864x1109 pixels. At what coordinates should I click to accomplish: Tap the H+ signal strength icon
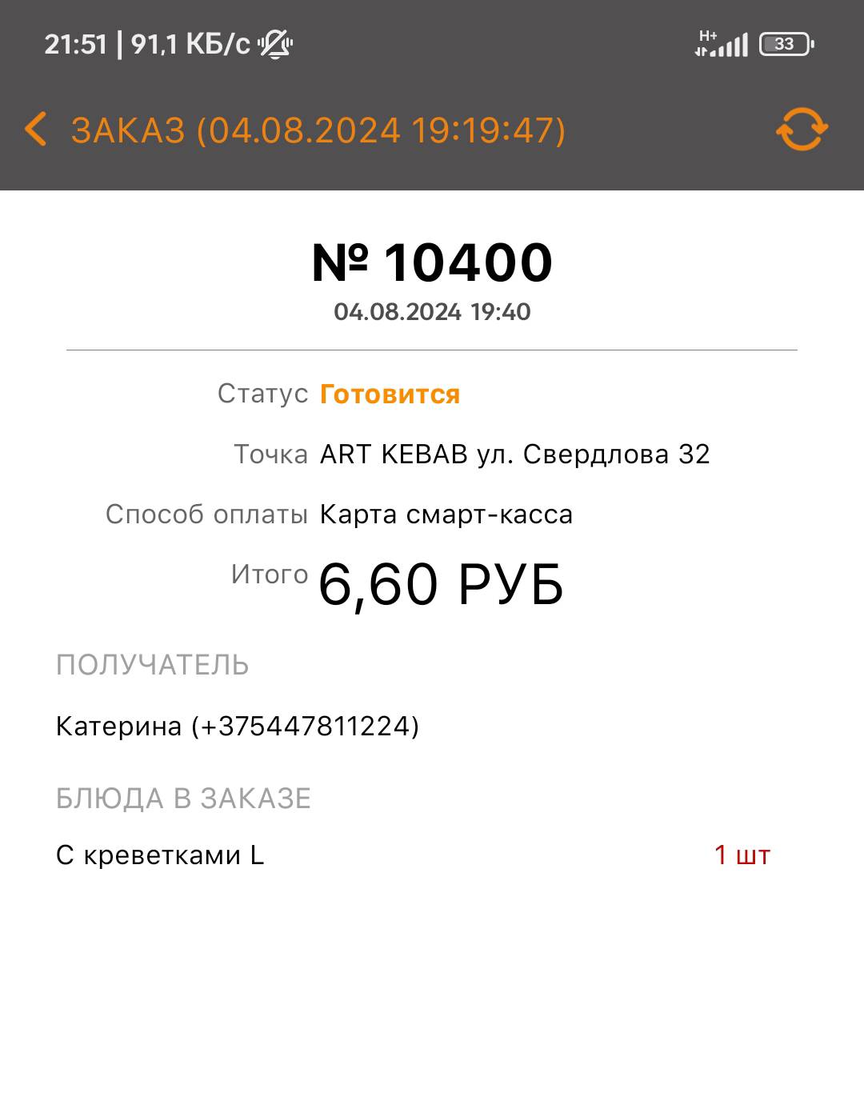tap(721, 44)
